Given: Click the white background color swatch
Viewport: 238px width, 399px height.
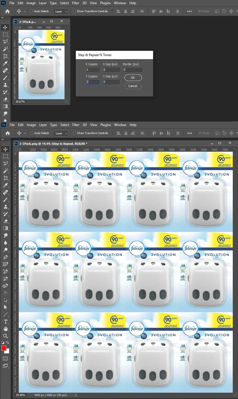Looking at the screenshot, I should (x=8, y=352).
